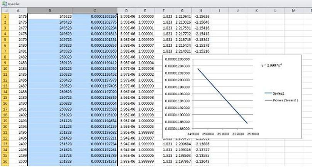Click the Select All corner of the grid

(5, 10)
